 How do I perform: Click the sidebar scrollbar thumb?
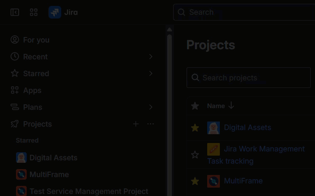click(169, 114)
